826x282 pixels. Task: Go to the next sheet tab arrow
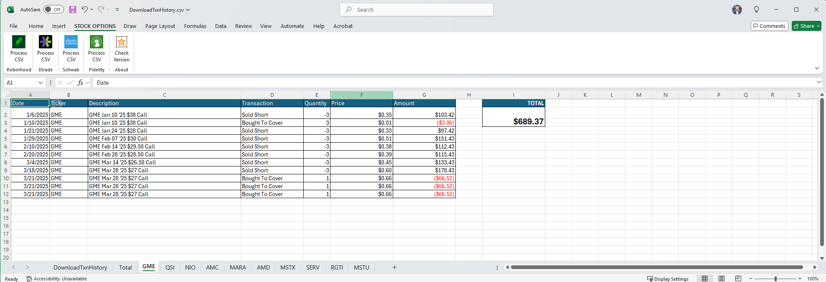point(27,267)
